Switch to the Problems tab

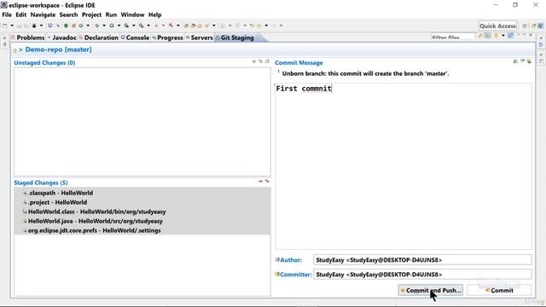(x=28, y=38)
